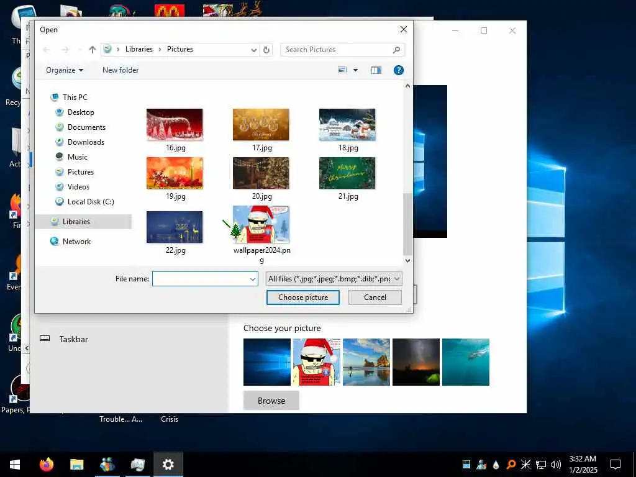
Task: Expand the File name dropdown arrow
Action: pos(253,279)
